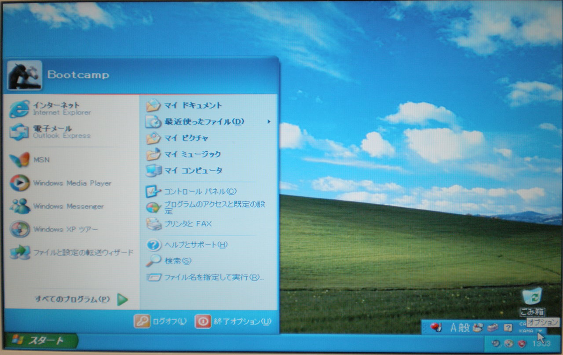563x355 pixels.
Task: Open the IME Pad icon in language bar
Action: coord(478,327)
